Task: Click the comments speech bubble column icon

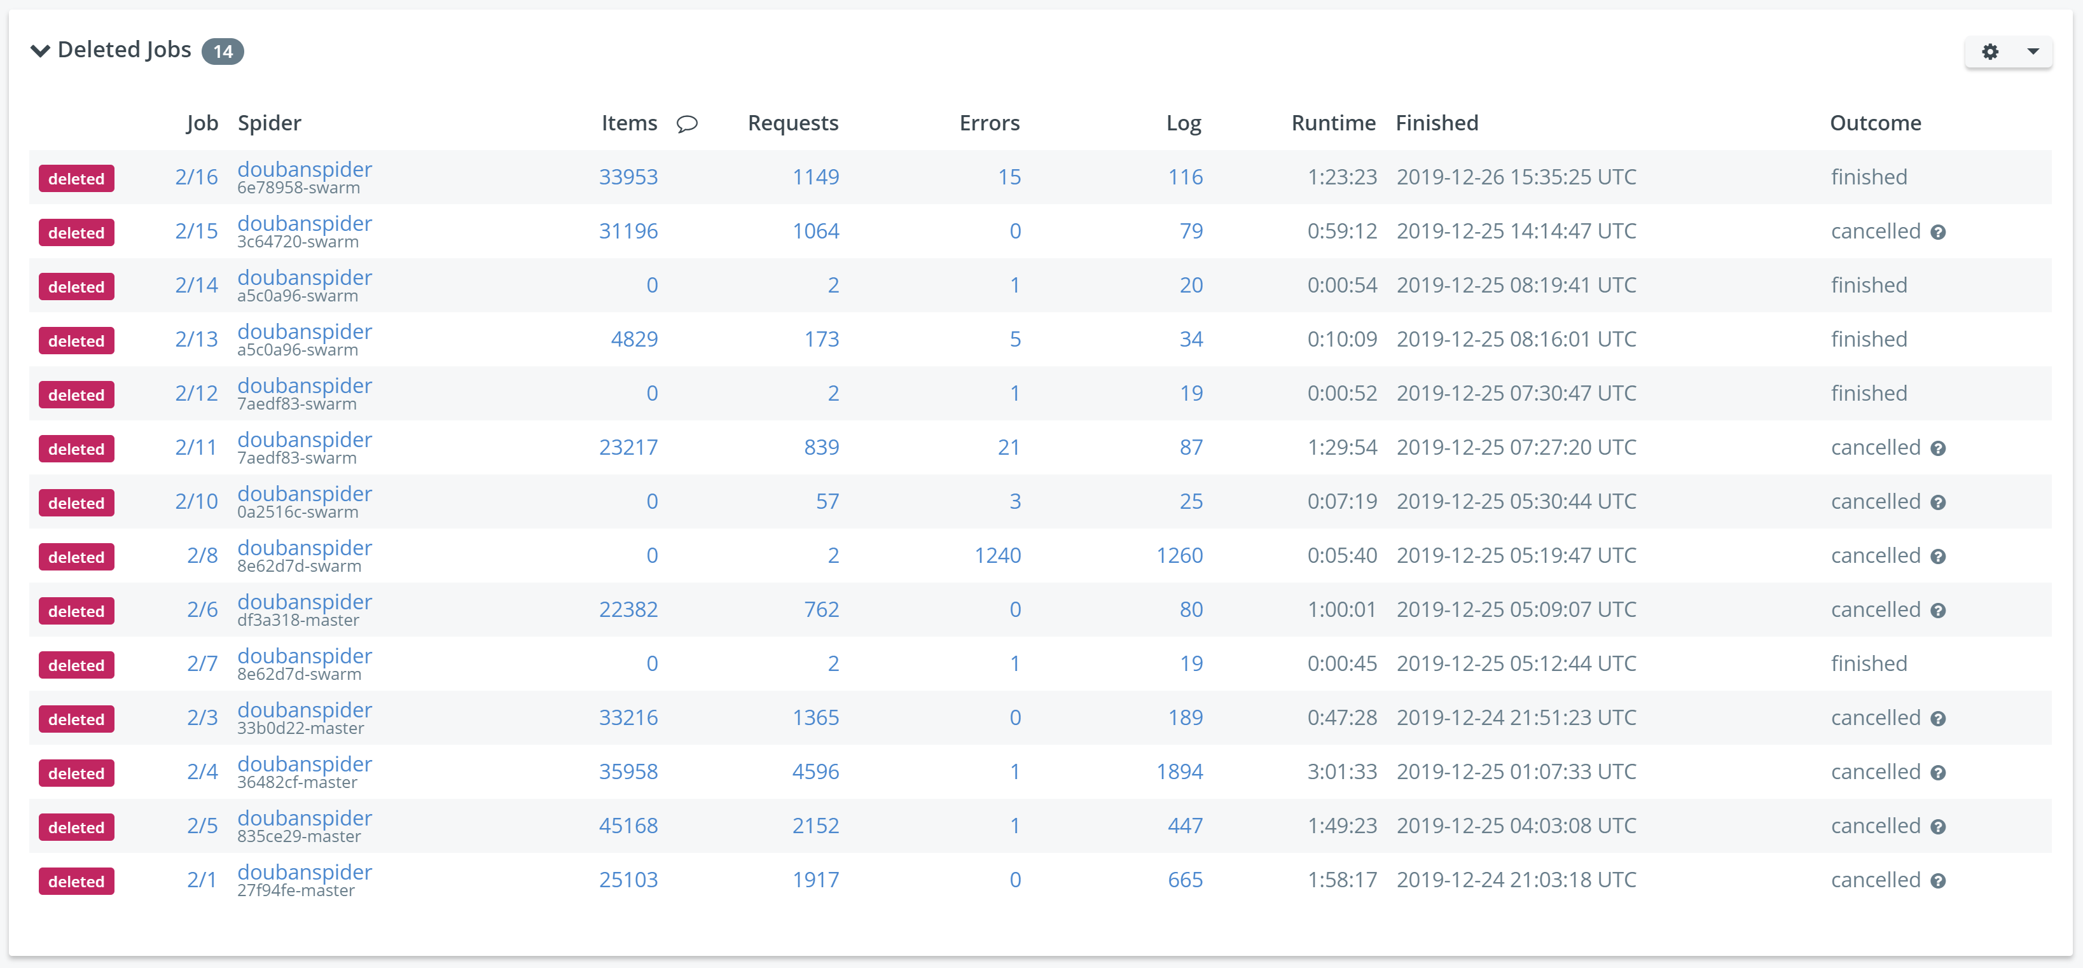Action: click(688, 124)
